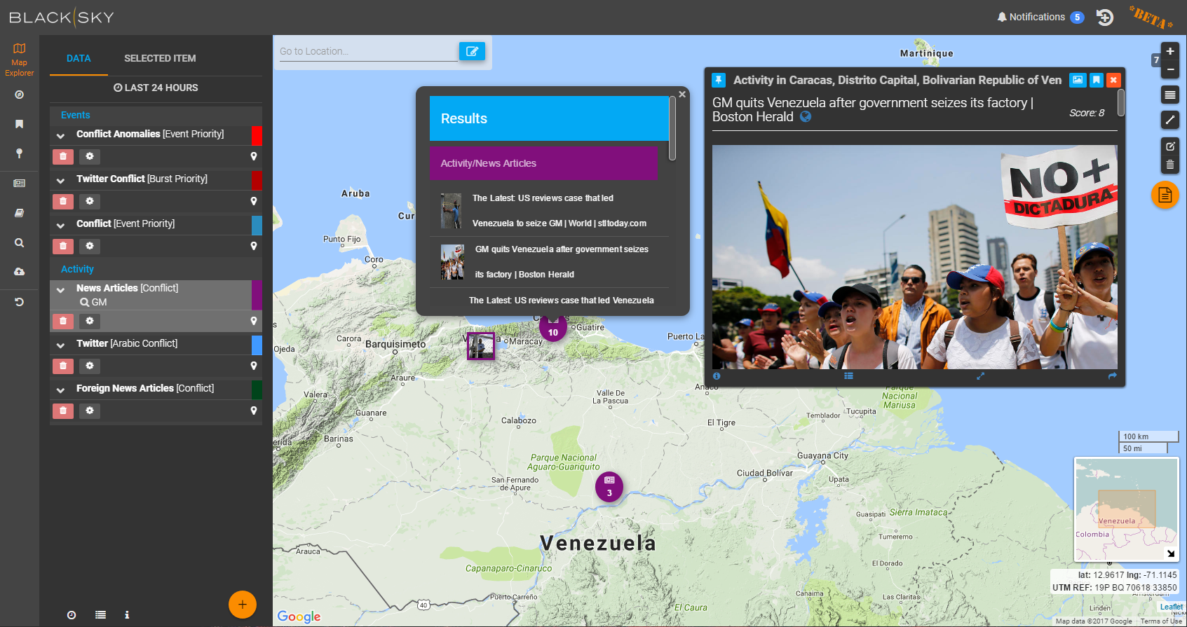Click the pin icon on activity popup

coord(718,80)
